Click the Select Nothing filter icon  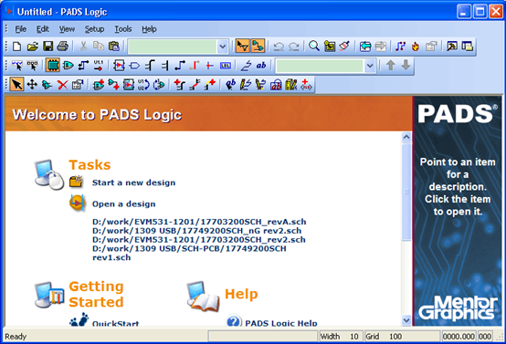click(x=32, y=66)
